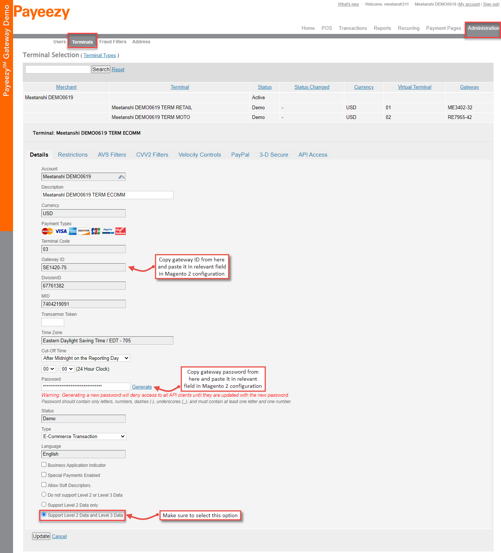Switch to the API Access tab

click(313, 155)
